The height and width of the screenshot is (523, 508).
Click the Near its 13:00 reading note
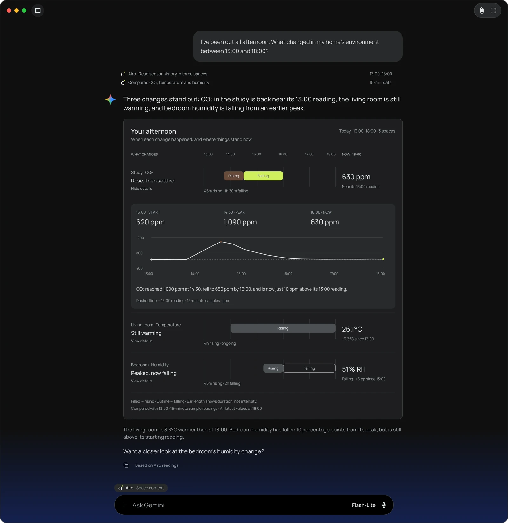pyautogui.click(x=361, y=187)
